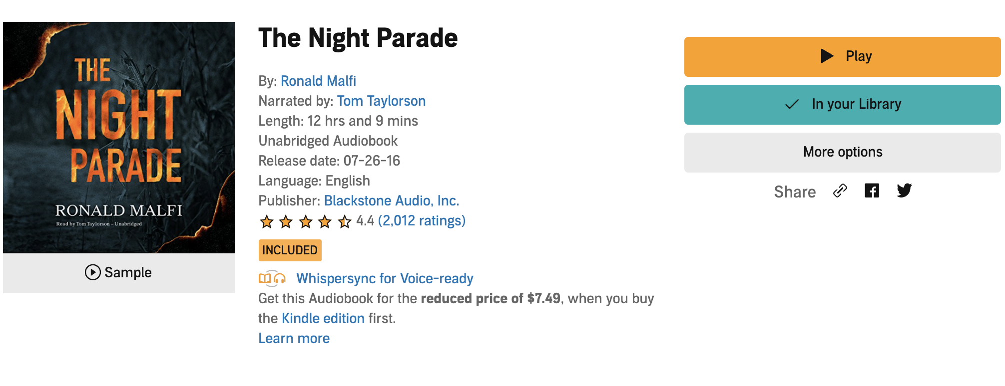Click the checkmark on In your Library

[x=792, y=104]
